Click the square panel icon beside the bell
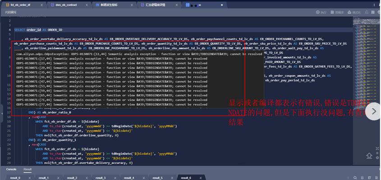The height and width of the screenshot is (180, 381). [372, 12]
